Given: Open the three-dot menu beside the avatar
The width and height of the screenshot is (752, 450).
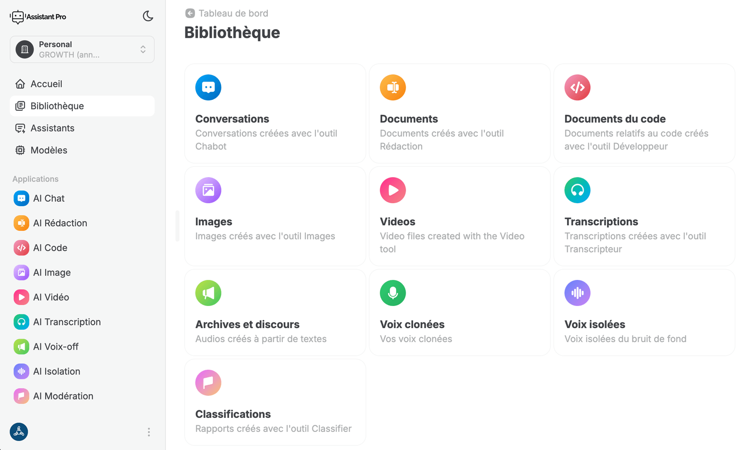Looking at the screenshot, I should (x=149, y=432).
